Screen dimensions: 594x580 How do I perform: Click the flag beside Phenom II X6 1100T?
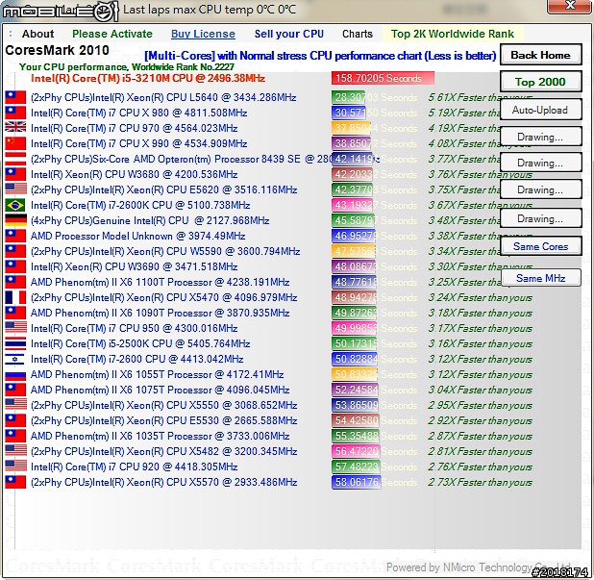pos(15,282)
